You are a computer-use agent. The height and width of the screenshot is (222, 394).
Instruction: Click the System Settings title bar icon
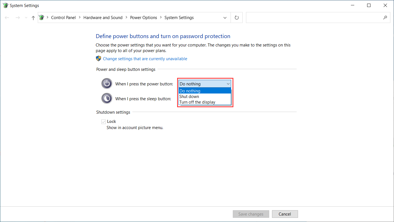coord(5,5)
